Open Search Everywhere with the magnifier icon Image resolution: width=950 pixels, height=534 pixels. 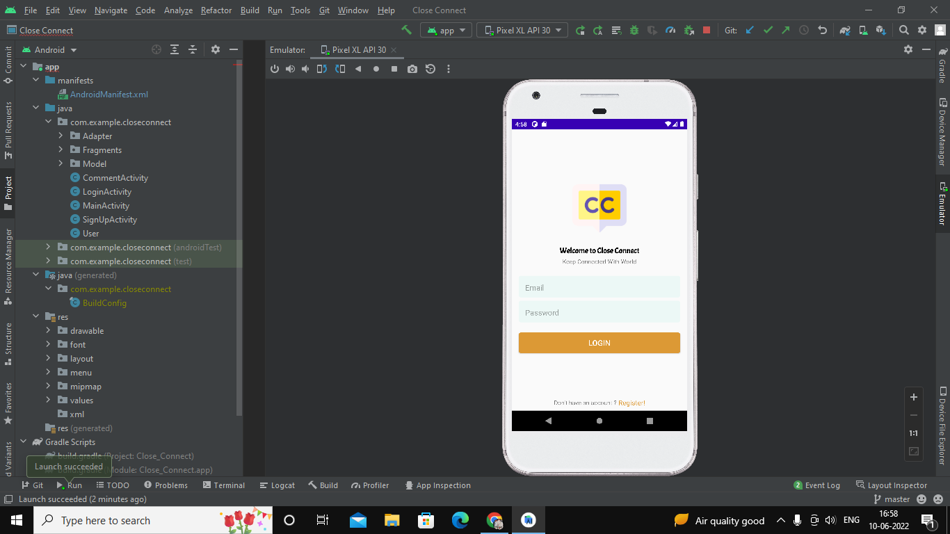click(x=903, y=31)
